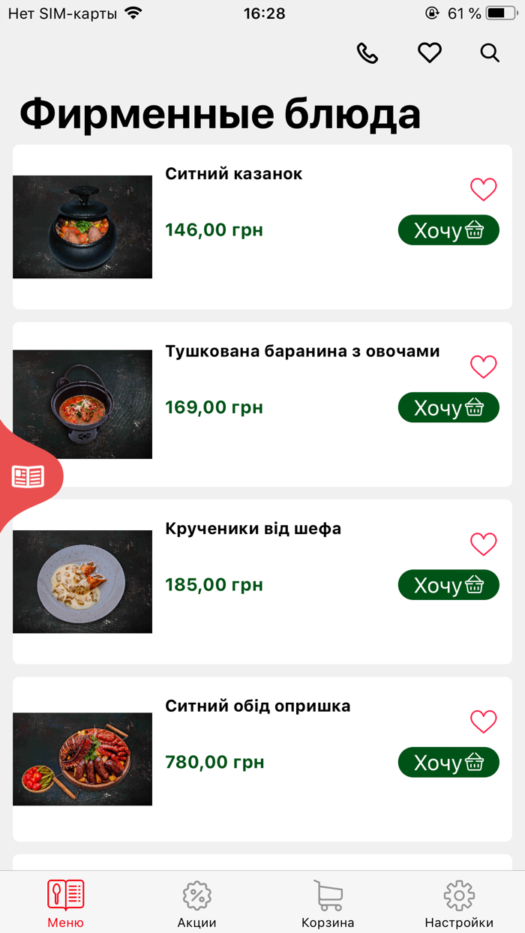Add Ситний казанок with the Хочу button
This screenshot has height=933, width=525.
click(448, 230)
